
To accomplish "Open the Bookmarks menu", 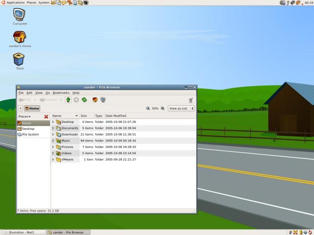I will click(61, 93).
